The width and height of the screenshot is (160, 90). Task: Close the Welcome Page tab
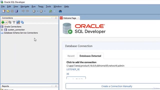[78, 18]
